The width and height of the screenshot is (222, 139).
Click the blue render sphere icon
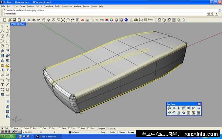[126, 20]
